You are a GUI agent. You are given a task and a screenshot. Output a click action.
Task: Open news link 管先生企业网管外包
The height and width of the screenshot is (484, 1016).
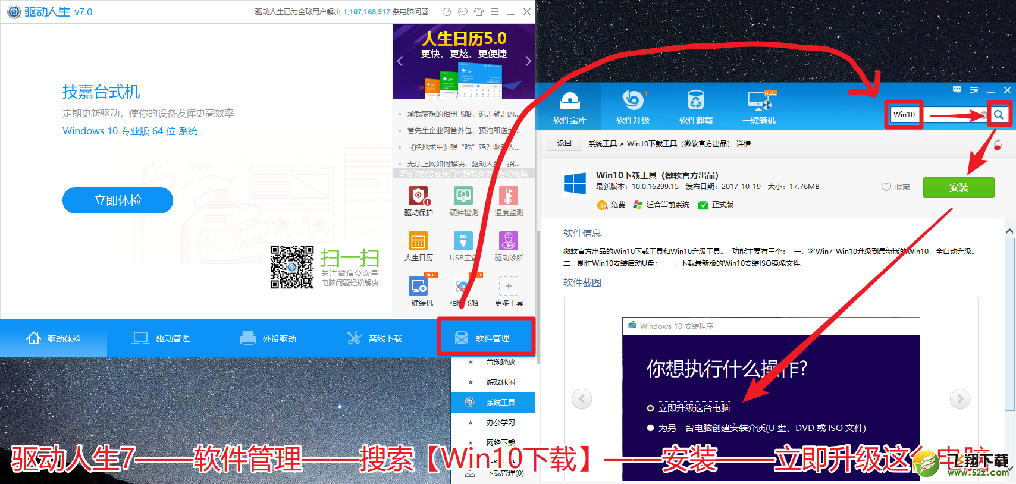[x=463, y=131]
